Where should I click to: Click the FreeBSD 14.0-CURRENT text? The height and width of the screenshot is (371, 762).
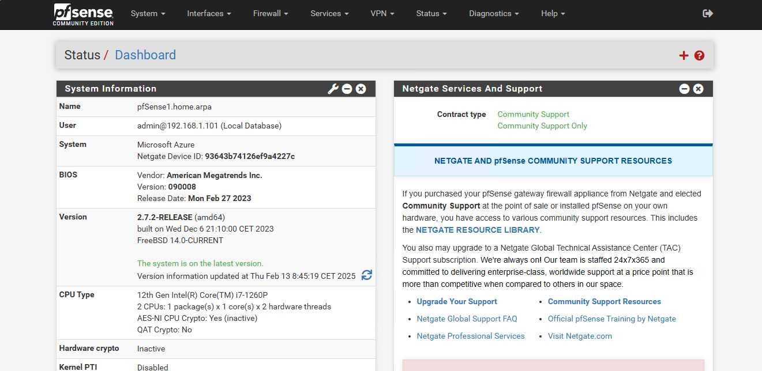click(180, 240)
